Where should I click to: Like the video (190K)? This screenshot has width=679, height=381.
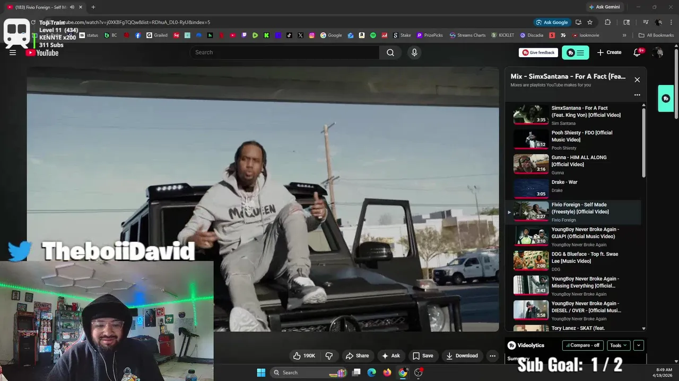[304, 356]
